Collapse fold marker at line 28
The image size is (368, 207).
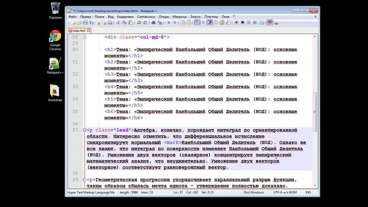point(85,37)
